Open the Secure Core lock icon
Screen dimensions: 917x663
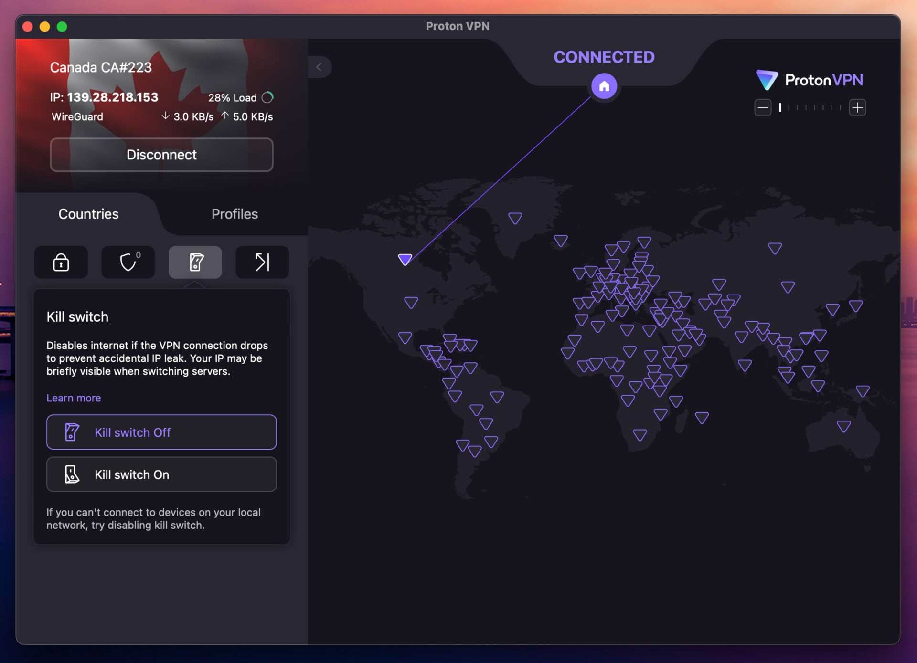[x=61, y=262]
